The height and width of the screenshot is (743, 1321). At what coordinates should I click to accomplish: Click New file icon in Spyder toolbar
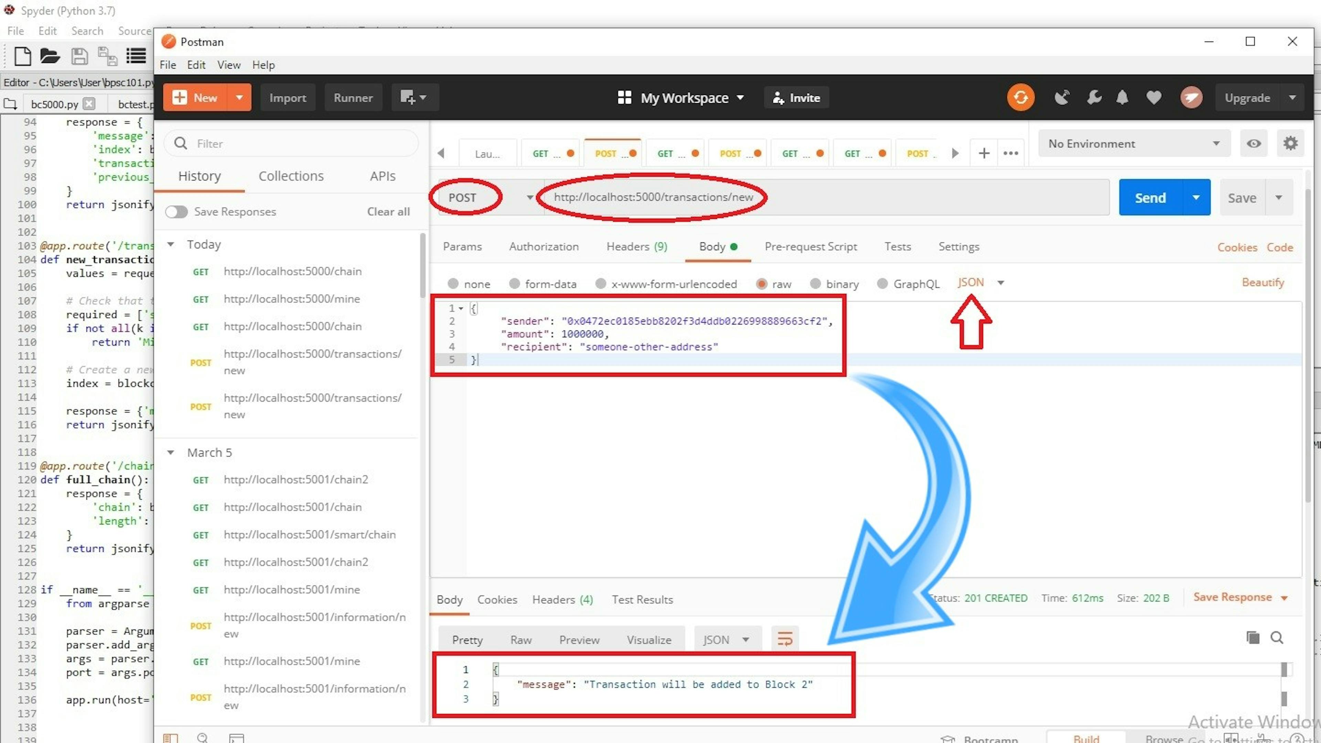pos(22,56)
